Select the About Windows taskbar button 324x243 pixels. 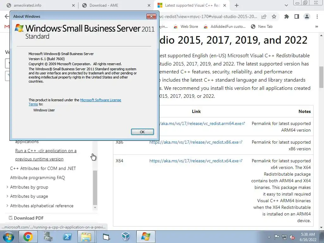point(146,237)
